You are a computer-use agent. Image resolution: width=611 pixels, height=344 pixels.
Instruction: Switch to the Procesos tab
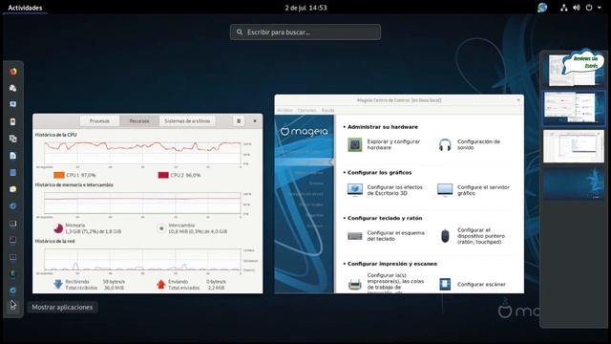[99, 121]
